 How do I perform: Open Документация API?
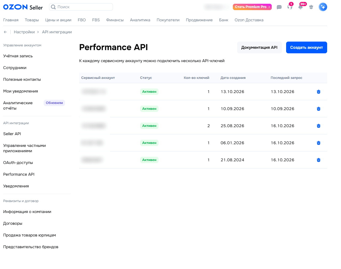[x=259, y=47]
